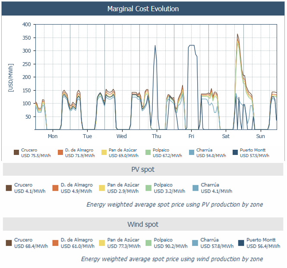Click chart legend value USD 67.2/MWh
The width and height of the screenshot is (287, 268).
(167, 156)
